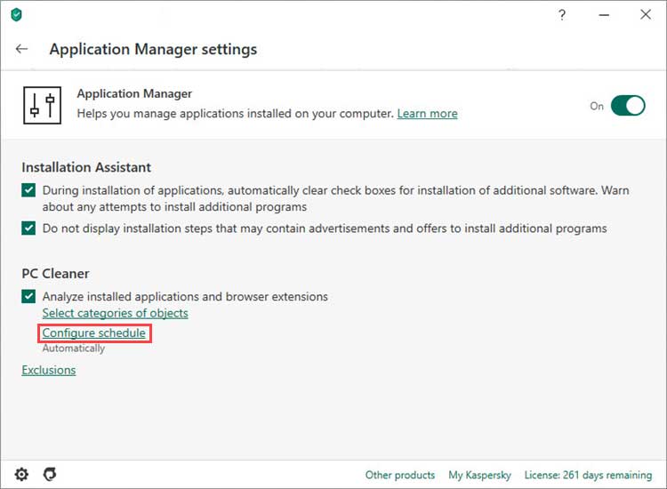Viewport: 667px width, 489px height.
Task: Click the 'On' label beside the toggle
Action: coord(597,106)
